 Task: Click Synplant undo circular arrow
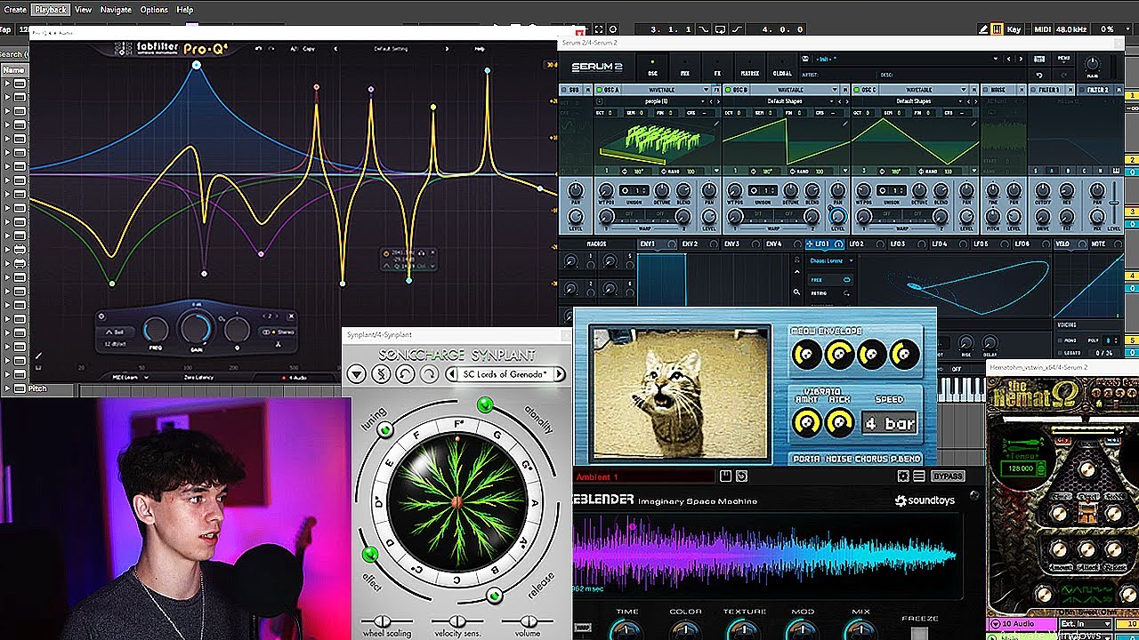[x=404, y=374]
